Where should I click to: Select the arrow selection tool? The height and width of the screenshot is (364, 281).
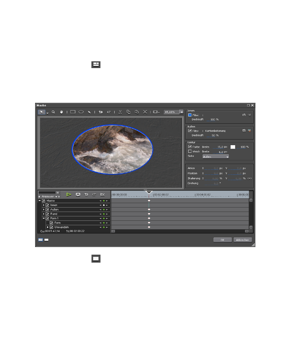(x=42, y=112)
